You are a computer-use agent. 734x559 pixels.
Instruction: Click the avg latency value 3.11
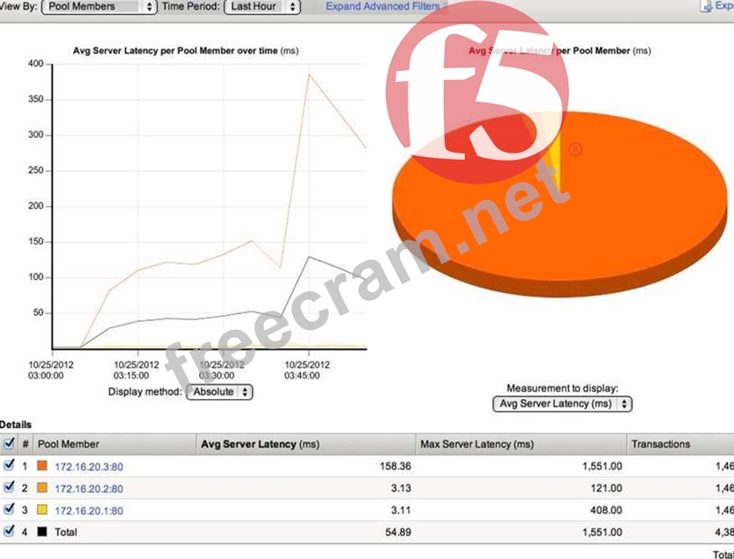401,510
